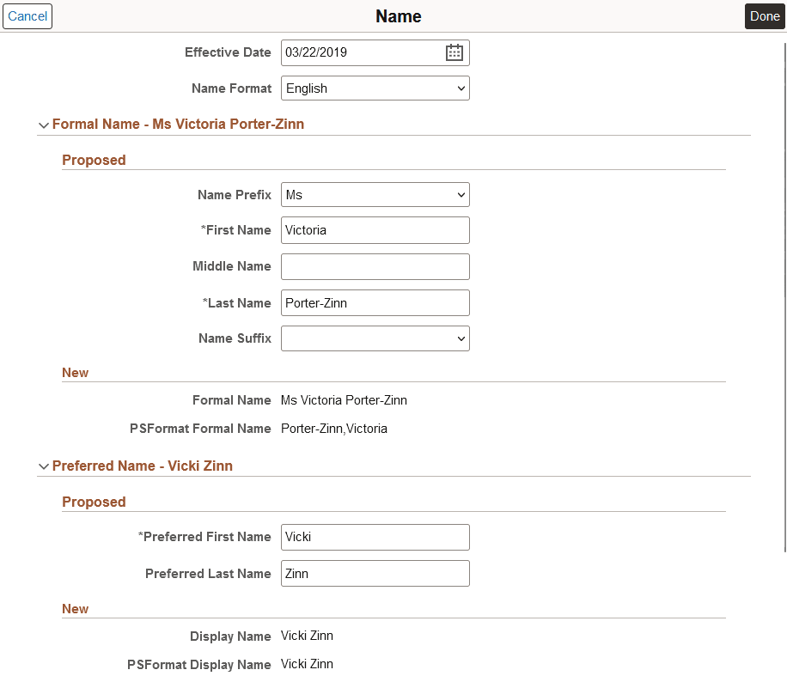
Task: Collapse the Preferred Name section chevron
Action: tap(44, 466)
